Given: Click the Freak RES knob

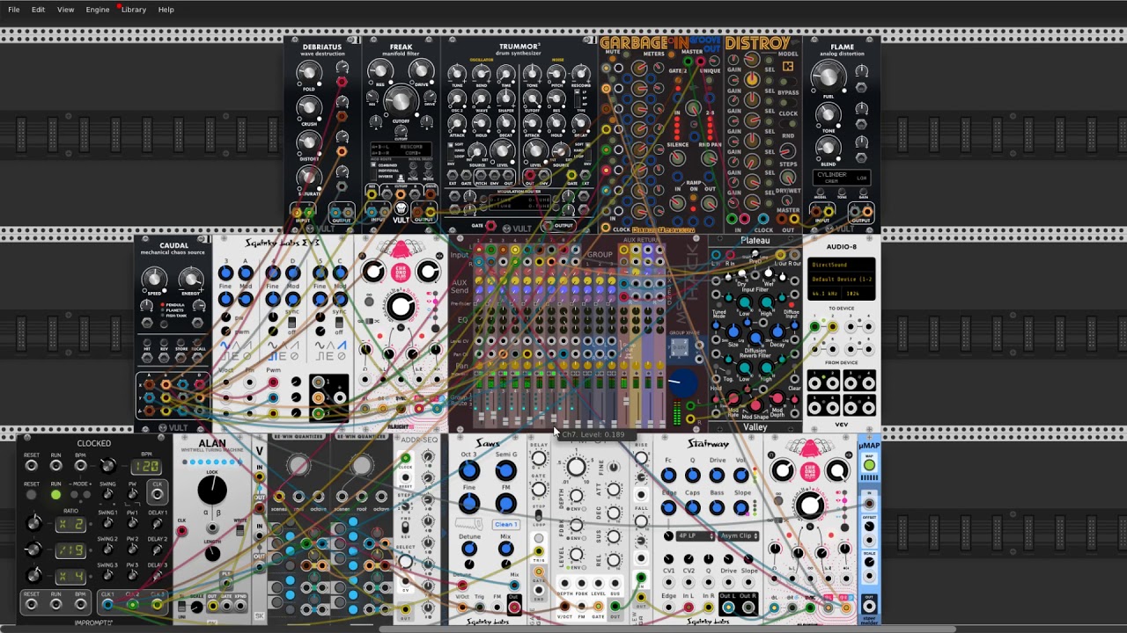Looking at the screenshot, I should (x=379, y=70).
